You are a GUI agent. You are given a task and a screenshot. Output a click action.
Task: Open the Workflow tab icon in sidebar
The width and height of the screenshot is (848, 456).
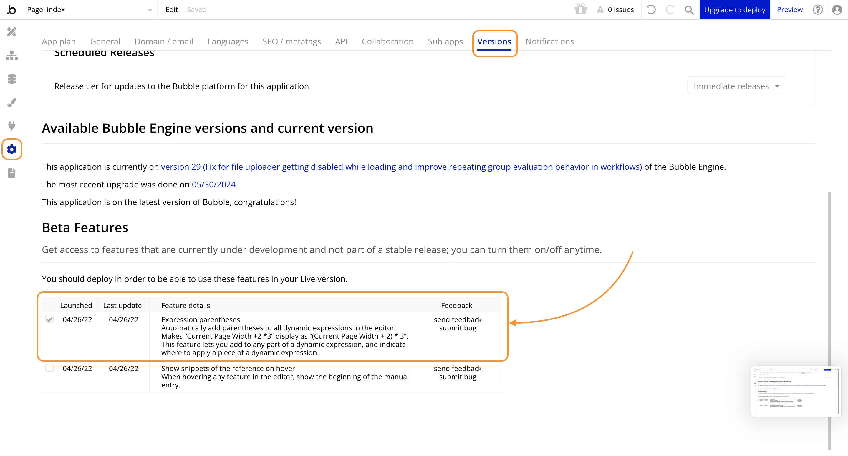(x=11, y=56)
